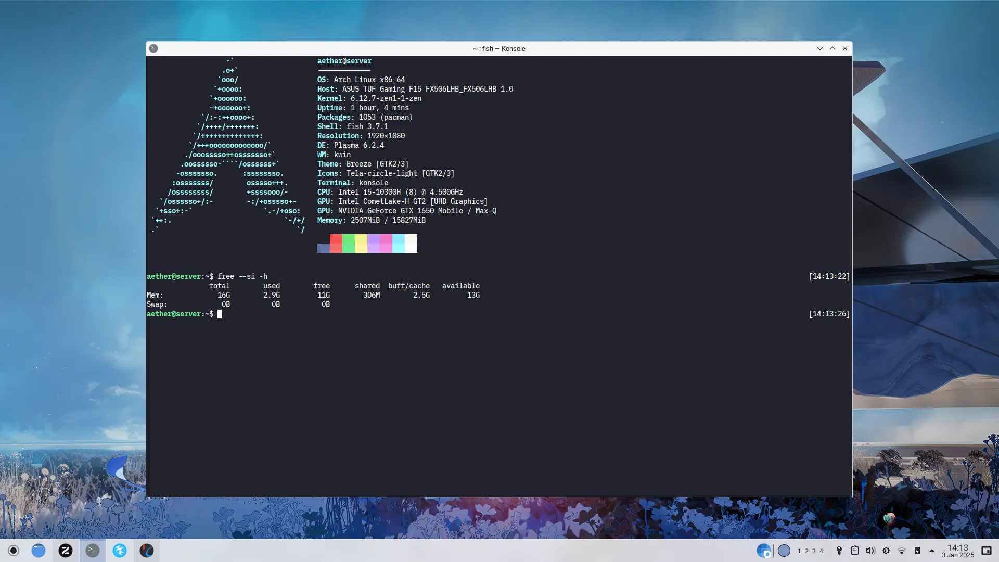Click the 'Shell: fish 3.7.1' line

353,126
